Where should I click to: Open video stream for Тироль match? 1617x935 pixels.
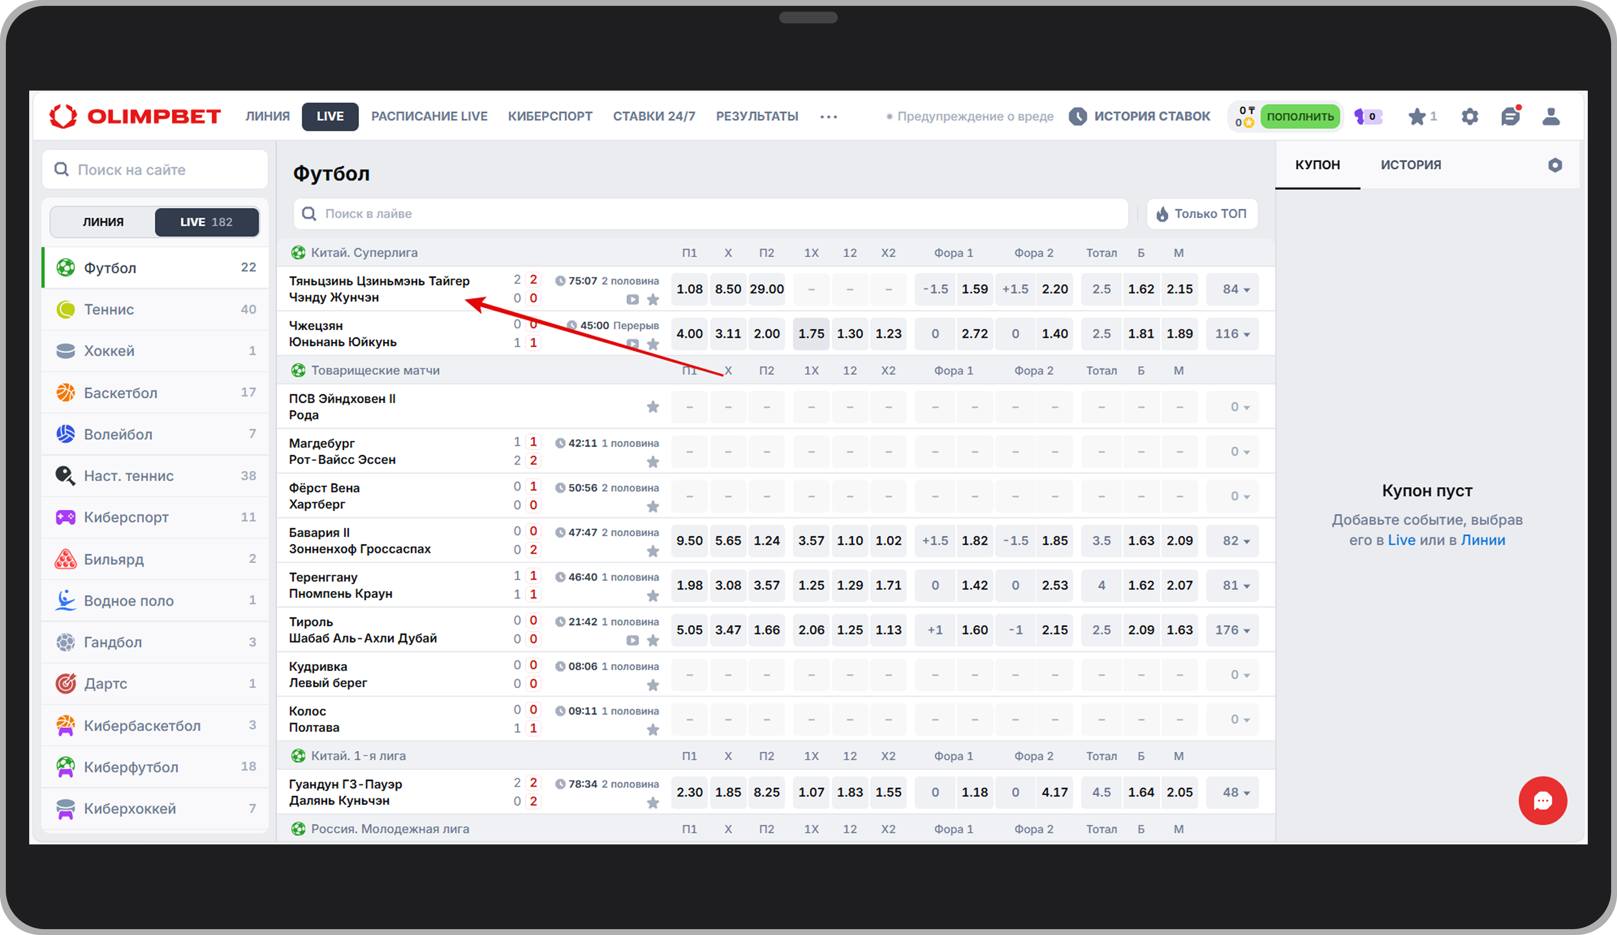(632, 640)
